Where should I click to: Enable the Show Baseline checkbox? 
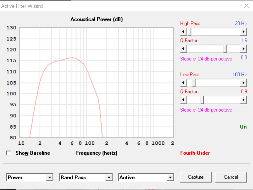[x=8, y=153]
